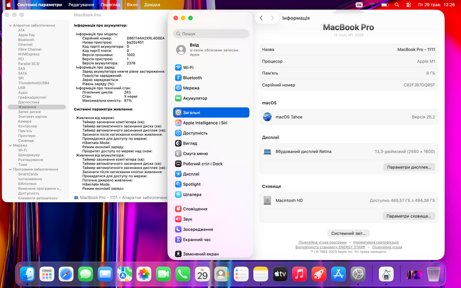Click the name value MacBook Pro - 1111
The image size is (461, 288).
point(416,49)
